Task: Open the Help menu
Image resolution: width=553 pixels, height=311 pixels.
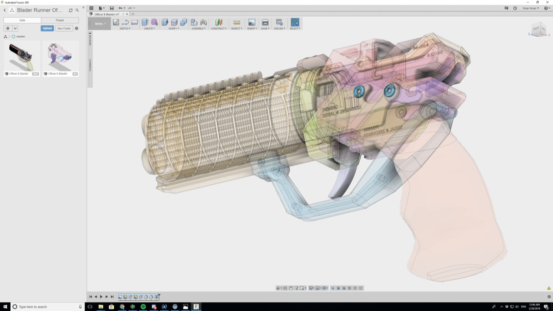Action: (546, 8)
